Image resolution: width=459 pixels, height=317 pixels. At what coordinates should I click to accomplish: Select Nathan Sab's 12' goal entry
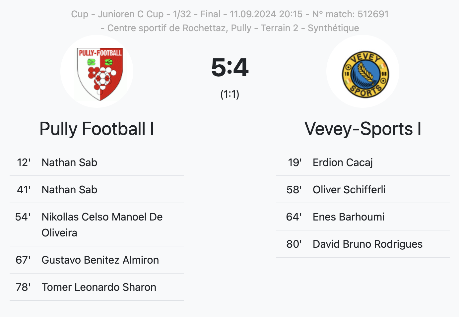click(x=97, y=162)
